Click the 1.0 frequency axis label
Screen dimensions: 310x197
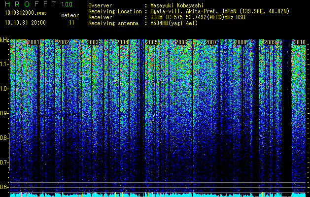(4, 89)
